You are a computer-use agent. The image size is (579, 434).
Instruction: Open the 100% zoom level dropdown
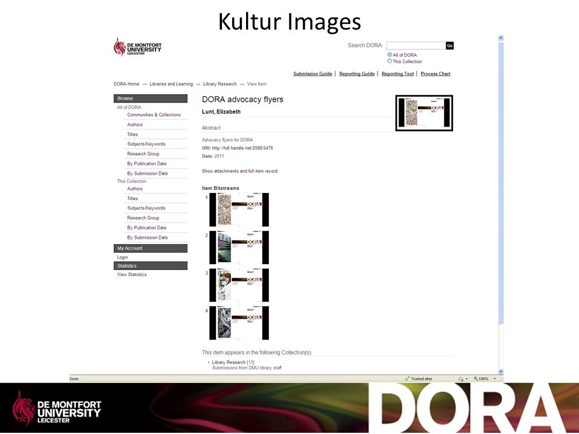pyautogui.click(x=495, y=379)
